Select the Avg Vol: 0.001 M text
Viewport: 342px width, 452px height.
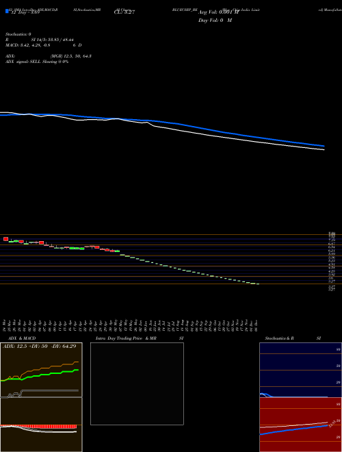(x=219, y=12)
